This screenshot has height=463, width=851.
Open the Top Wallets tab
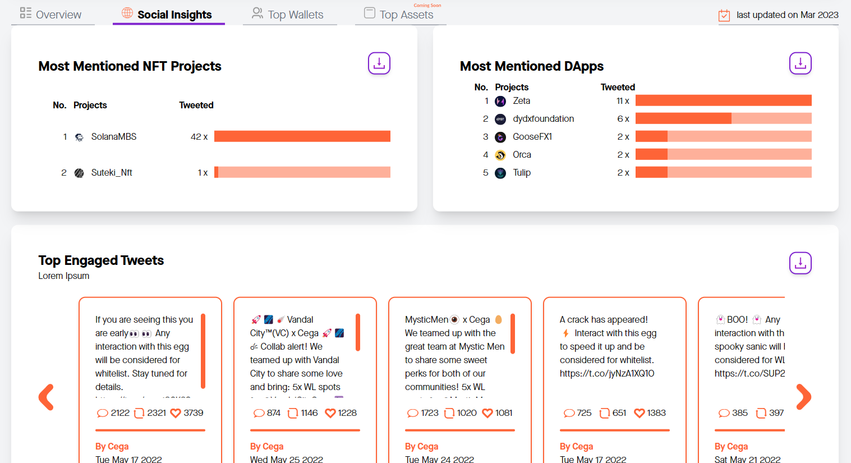289,15
